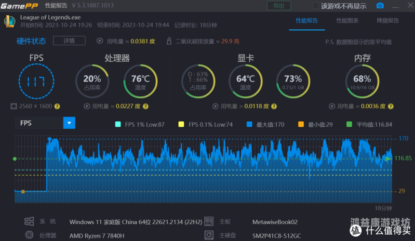Viewport: 415px width, 241px height.
Task: Click power icon beside memory 0.0036 度
Action: [332, 107]
